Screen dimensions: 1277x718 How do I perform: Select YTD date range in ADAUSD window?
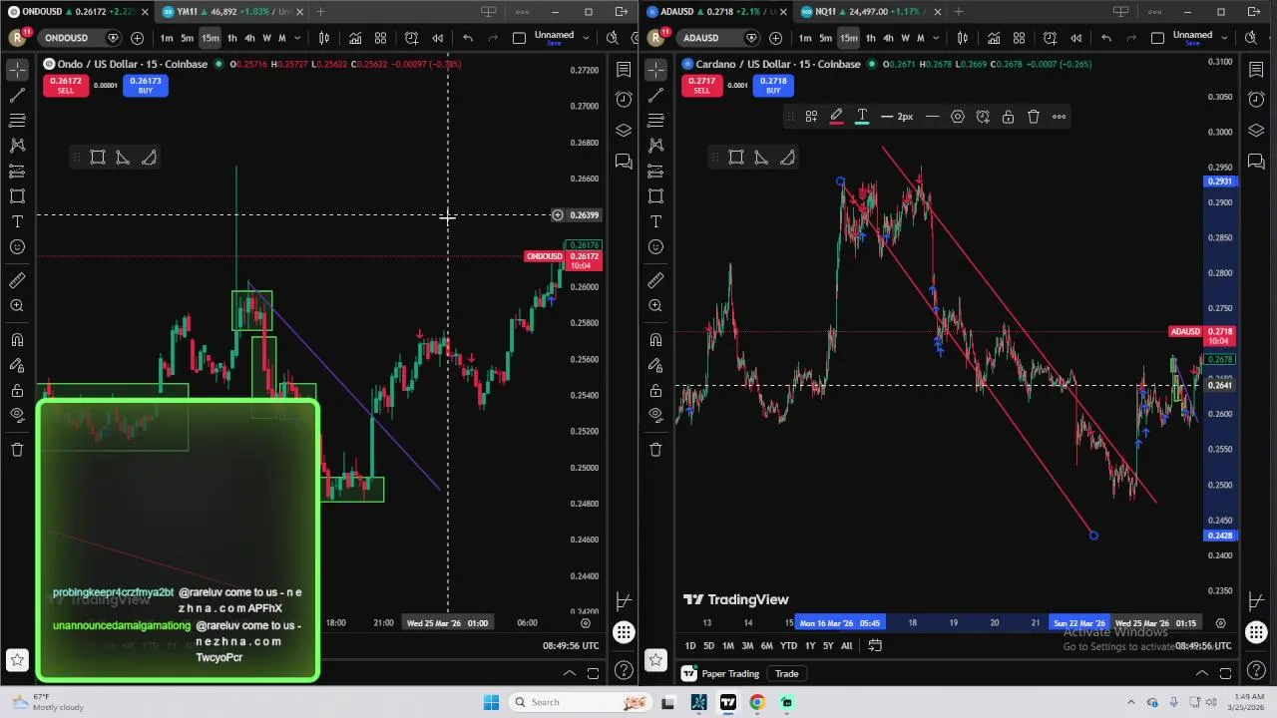click(788, 646)
